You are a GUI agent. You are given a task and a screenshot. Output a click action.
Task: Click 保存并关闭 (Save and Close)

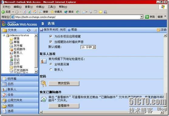[49, 30]
